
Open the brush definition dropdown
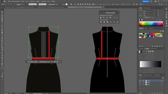[47, 4]
